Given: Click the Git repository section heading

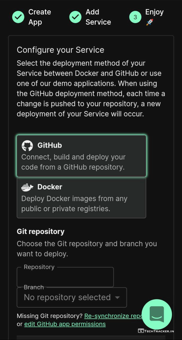Looking at the screenshot, I should point(41,231).
